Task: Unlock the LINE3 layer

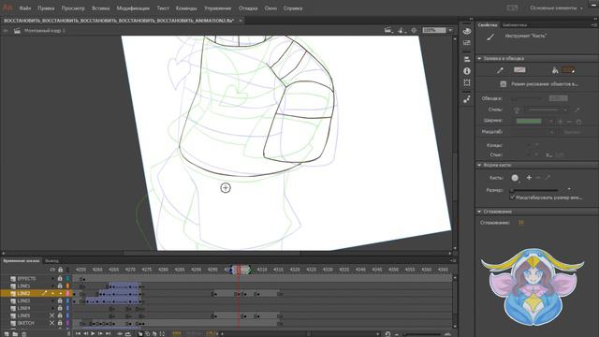Action: pyautogui.click(x=60, y=301)
